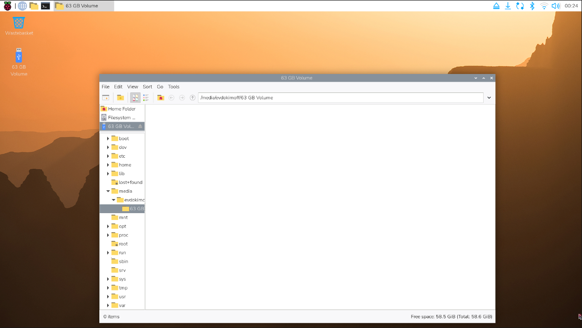582x328 pixels.
Task: Open the Sort menu
Action: point(147,87)
